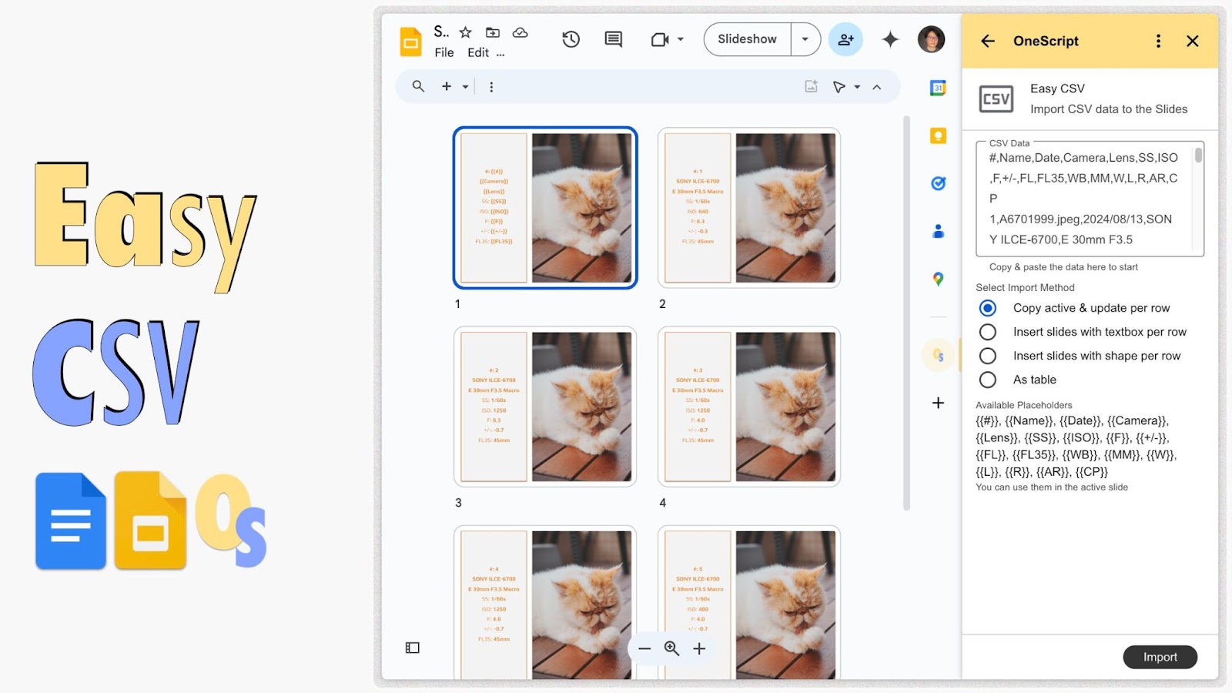Viewport: 1232px width, 693px height.
Task: Zoom out with minus button
Action: click(644, 648)
